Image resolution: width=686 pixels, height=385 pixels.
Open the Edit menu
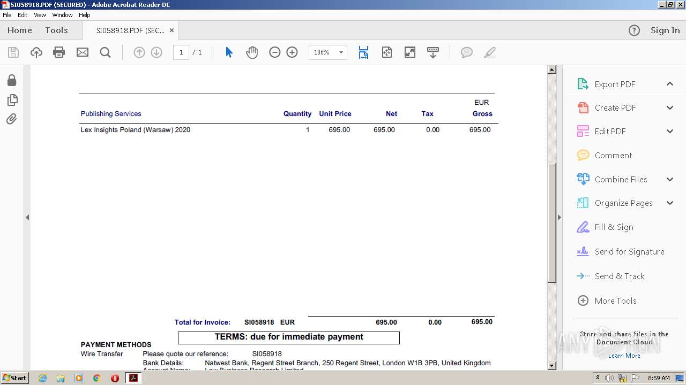point(23,15)
